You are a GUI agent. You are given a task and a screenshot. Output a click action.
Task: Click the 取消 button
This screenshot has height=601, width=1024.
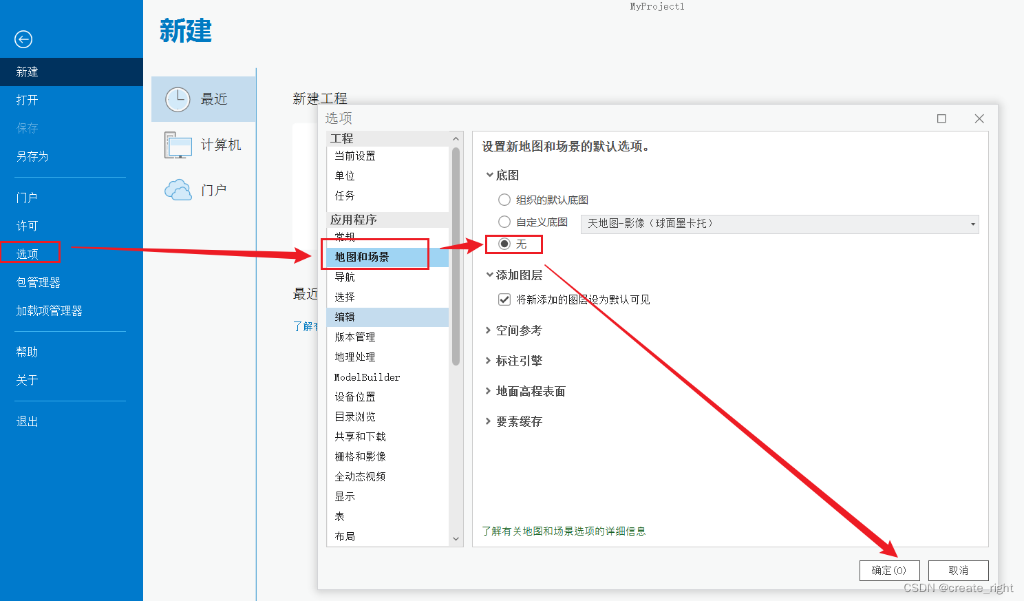coord(958,571)
